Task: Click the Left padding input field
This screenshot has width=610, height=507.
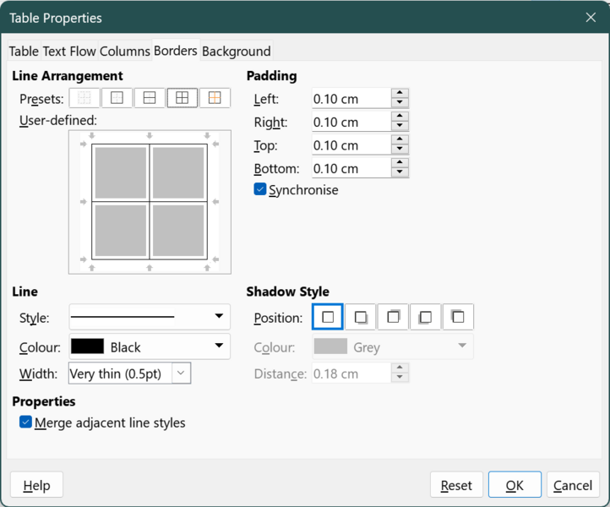Action: 351,99
